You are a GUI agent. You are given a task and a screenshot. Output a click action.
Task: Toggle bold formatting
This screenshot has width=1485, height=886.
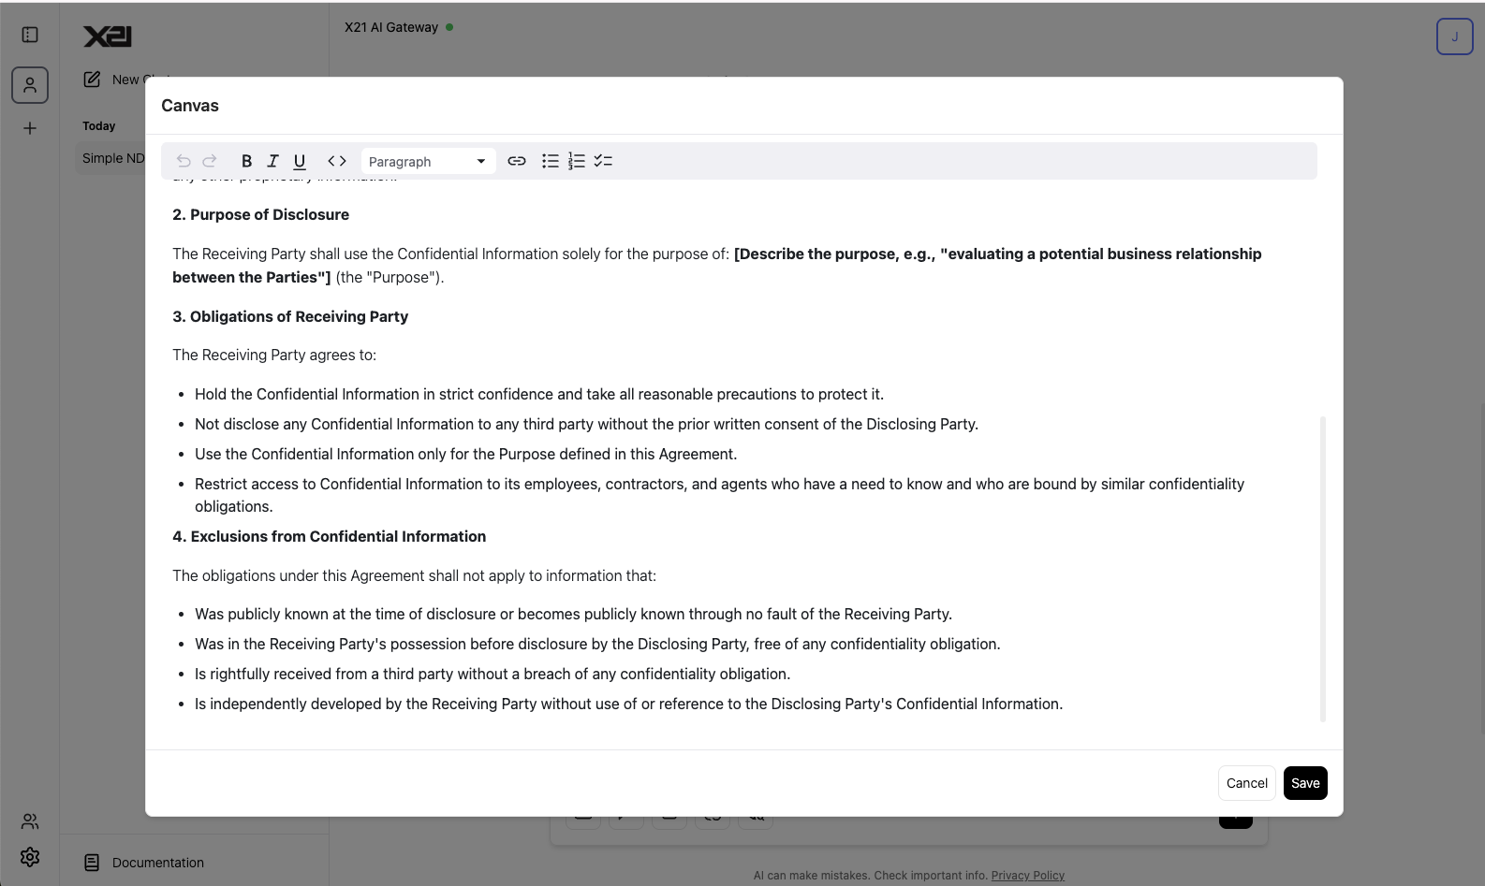click(x=246, y=161)
